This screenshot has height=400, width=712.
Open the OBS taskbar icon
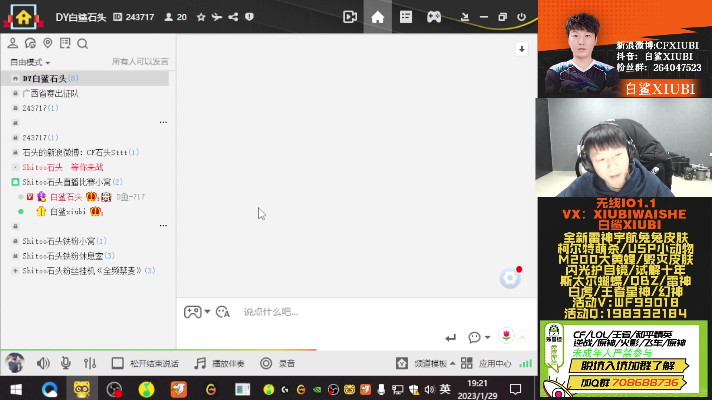(114, 389)
